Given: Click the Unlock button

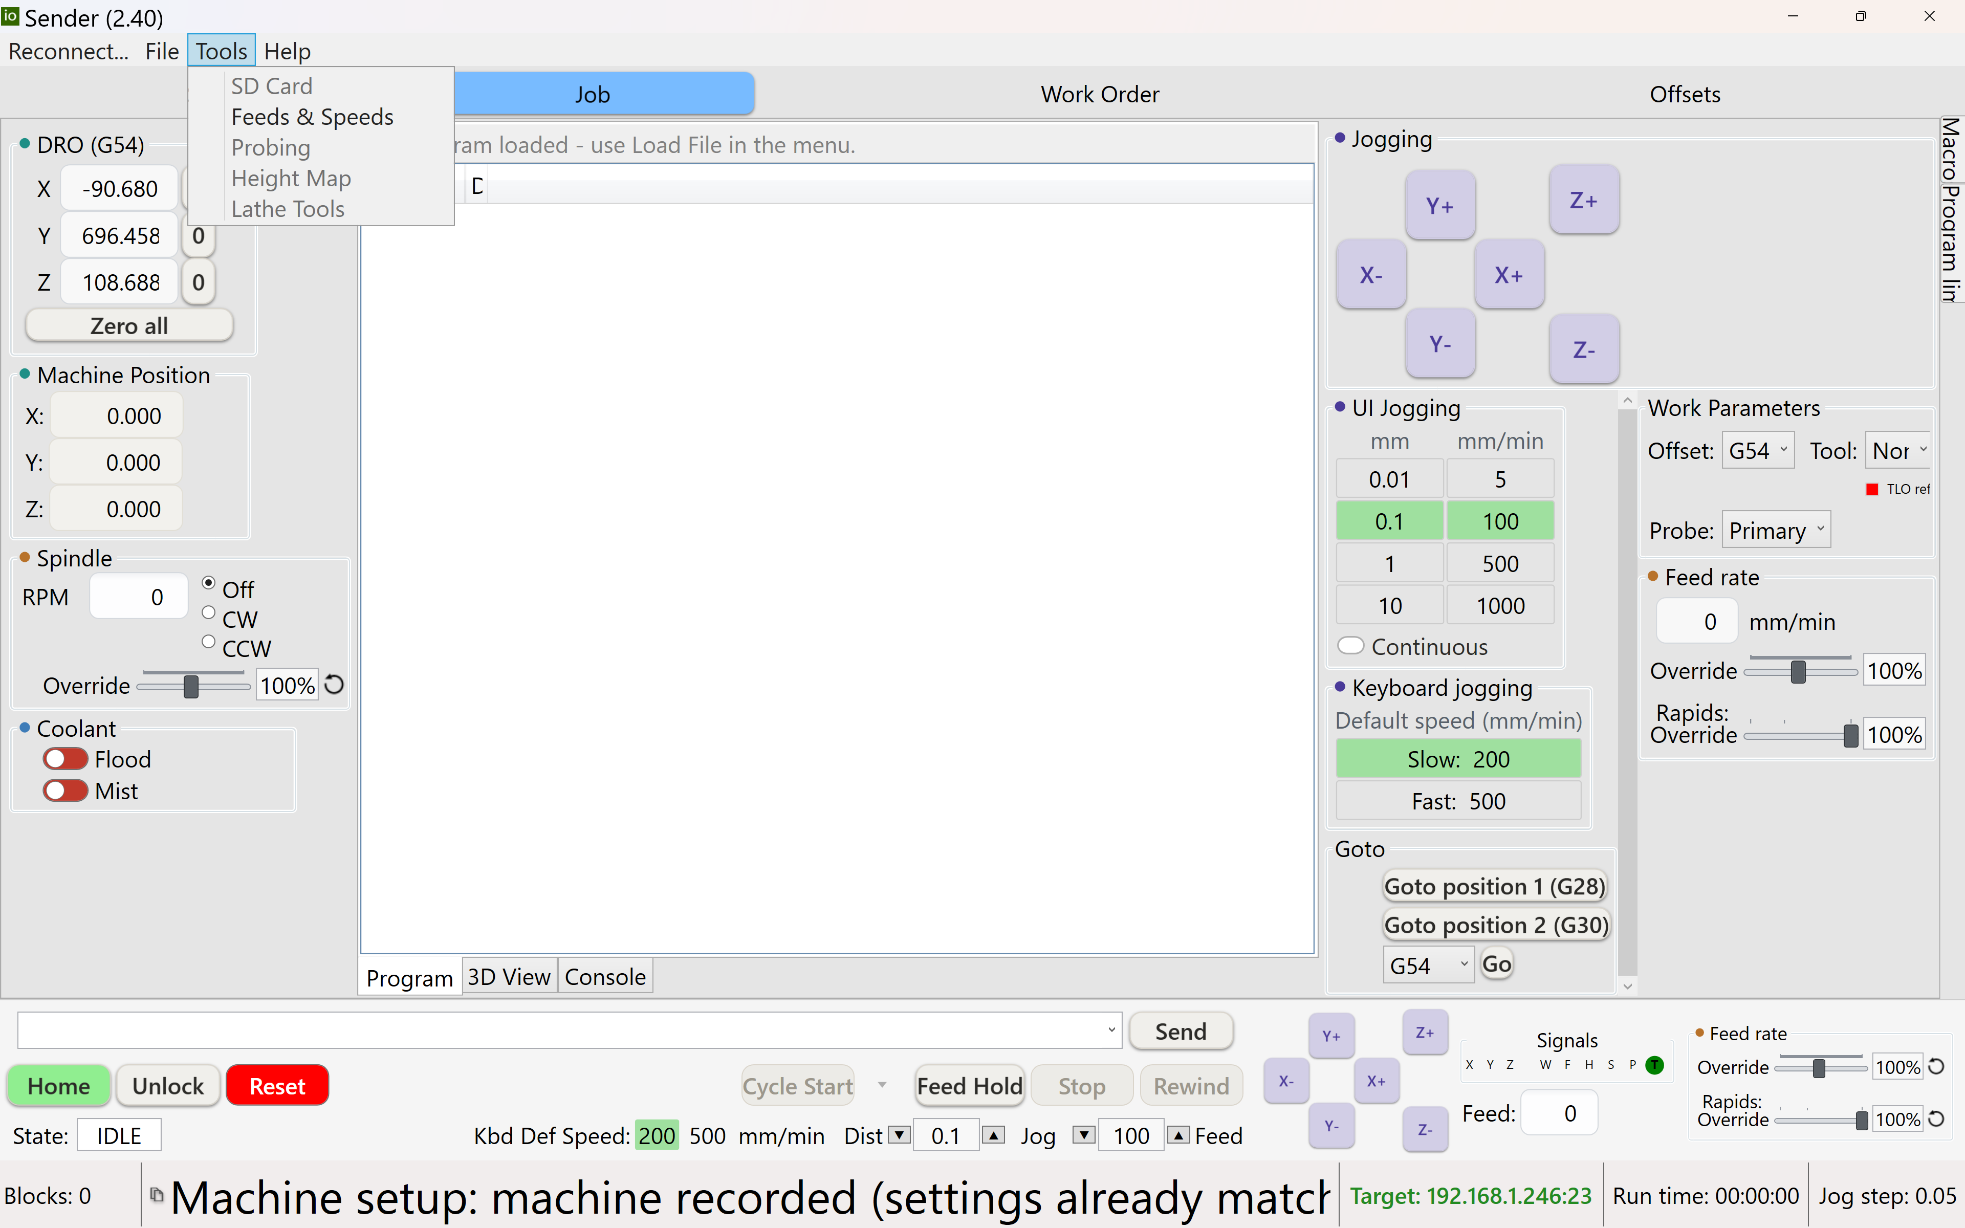Looking at the screenshot, I should (168, 1085).
